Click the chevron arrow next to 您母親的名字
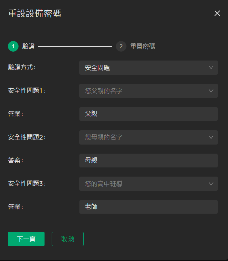The image size is (228, 261). pos(211,137)
